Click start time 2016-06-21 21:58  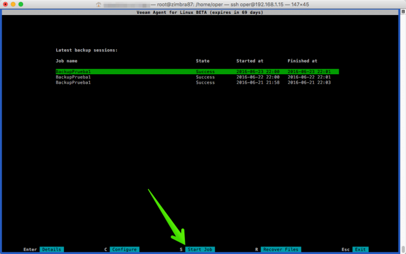pyautogui.click(x=258, y=82)
